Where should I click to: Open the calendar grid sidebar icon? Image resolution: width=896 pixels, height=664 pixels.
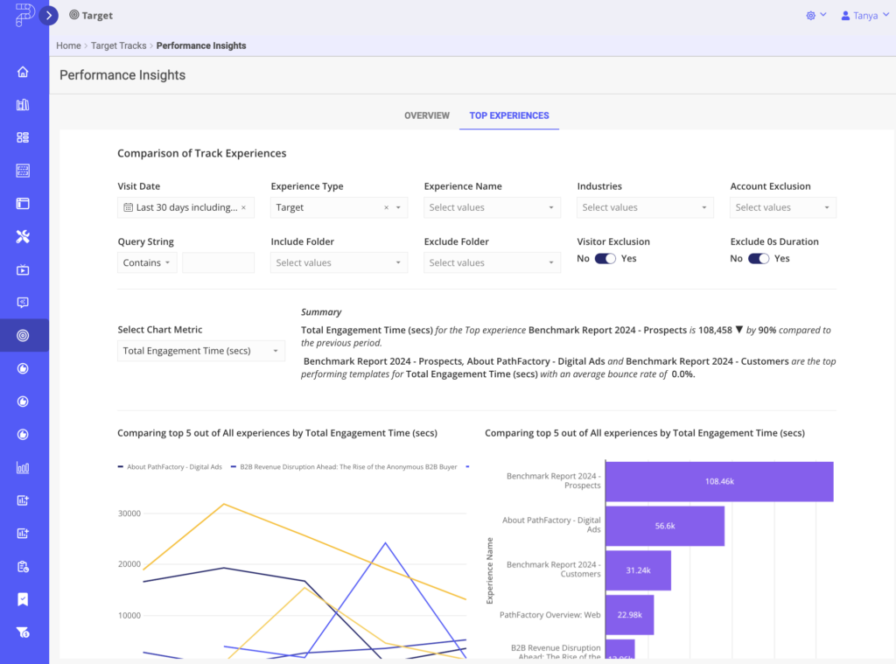pos(23,171)
